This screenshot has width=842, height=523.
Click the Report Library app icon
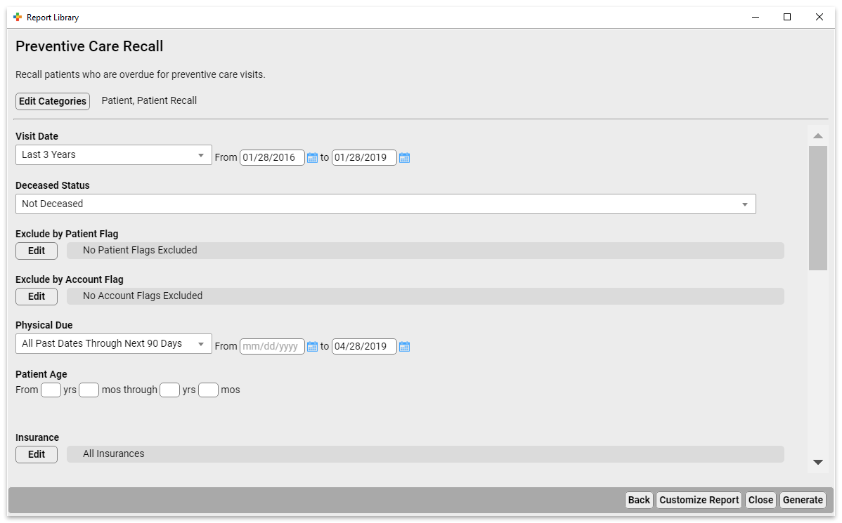coord(18,17)
